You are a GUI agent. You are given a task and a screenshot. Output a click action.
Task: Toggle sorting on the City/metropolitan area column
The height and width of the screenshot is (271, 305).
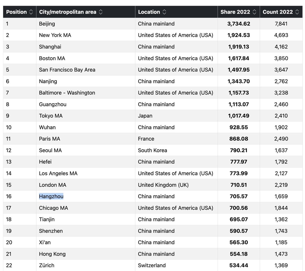coord(101,12)
